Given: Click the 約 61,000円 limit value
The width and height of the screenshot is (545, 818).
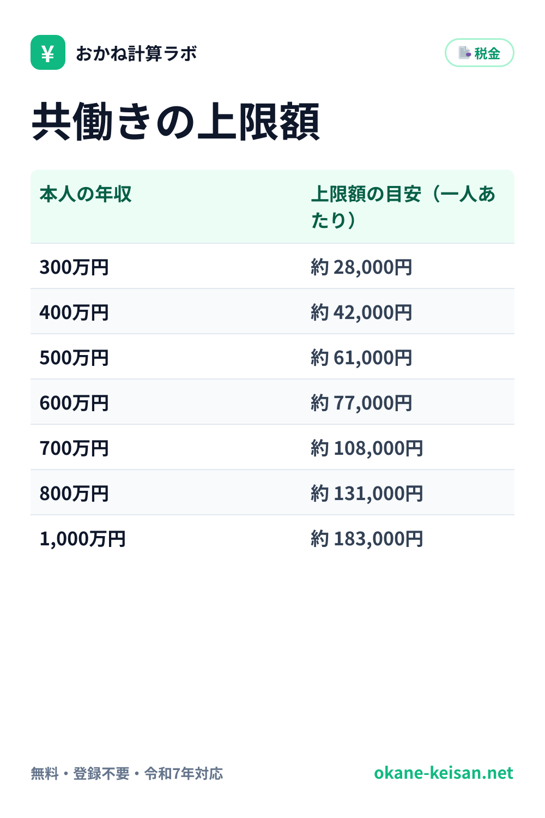Looking at the screenshot, I should (361, 358).
